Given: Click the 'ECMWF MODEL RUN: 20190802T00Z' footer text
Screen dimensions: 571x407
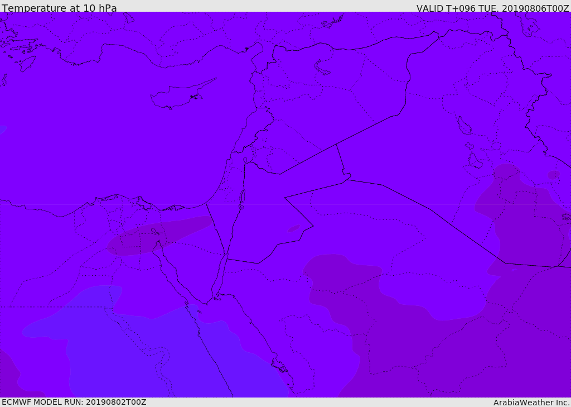Looking at the screenshot, I should click(x=74, y=402).
